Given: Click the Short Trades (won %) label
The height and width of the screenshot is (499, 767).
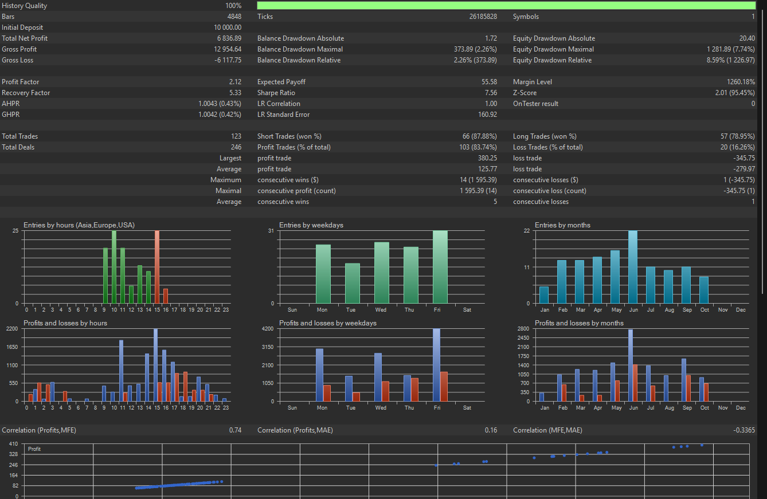Looking at the screenshot, I should [289, 136].
